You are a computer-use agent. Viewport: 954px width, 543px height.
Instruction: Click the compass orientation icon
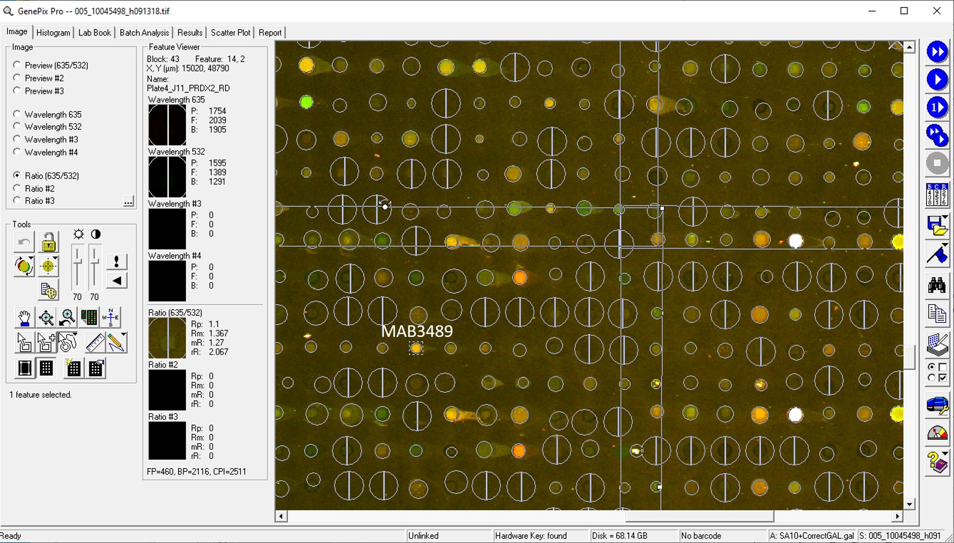pyautogui.click(x=111, y=318)
